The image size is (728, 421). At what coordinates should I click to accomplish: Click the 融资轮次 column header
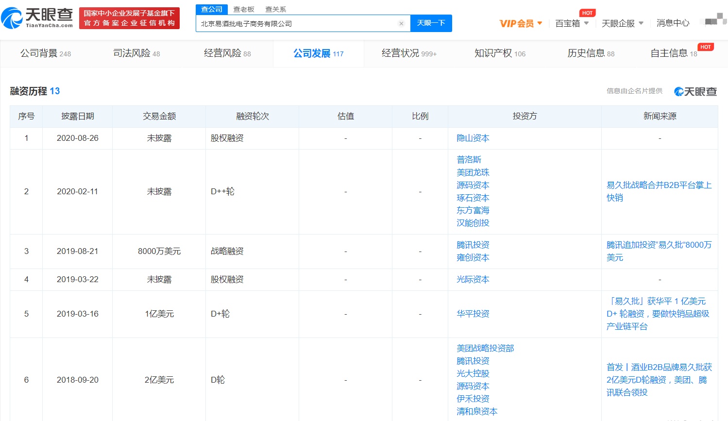coord(253,117)
